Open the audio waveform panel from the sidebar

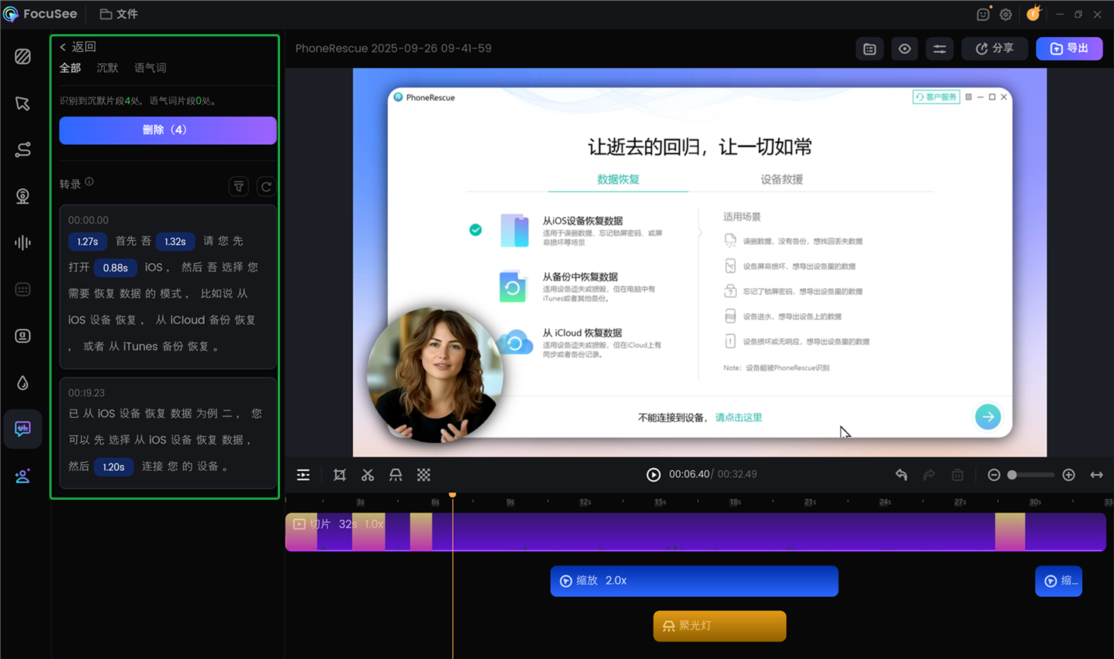(23, 242)
